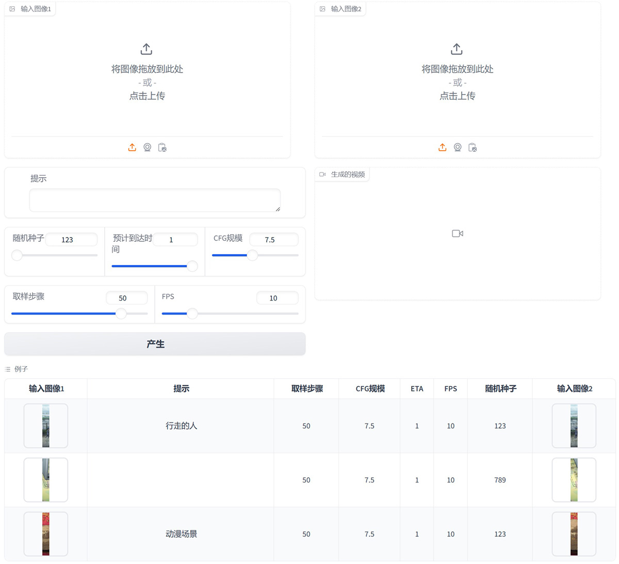This screenshot has width=619, height=564.
Task: Click clipboard paste icon under 输入图像2
Action: 473,147
